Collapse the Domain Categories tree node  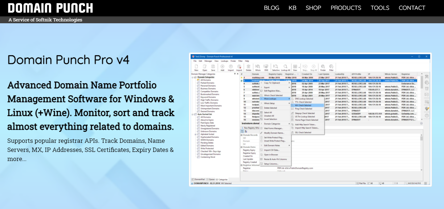point(192,77)
